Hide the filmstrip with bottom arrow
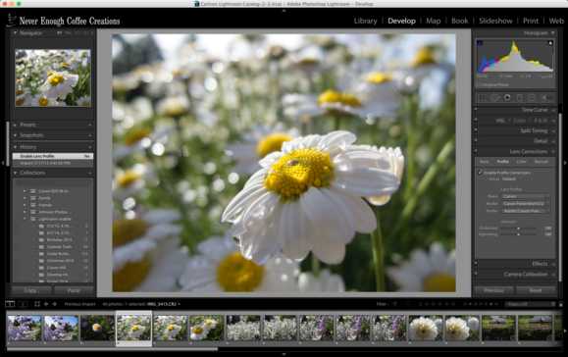Screen dimensions: 568x357 284,354
